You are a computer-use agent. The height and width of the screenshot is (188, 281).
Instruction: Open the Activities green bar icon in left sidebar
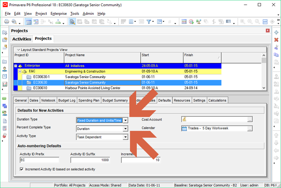4,98
